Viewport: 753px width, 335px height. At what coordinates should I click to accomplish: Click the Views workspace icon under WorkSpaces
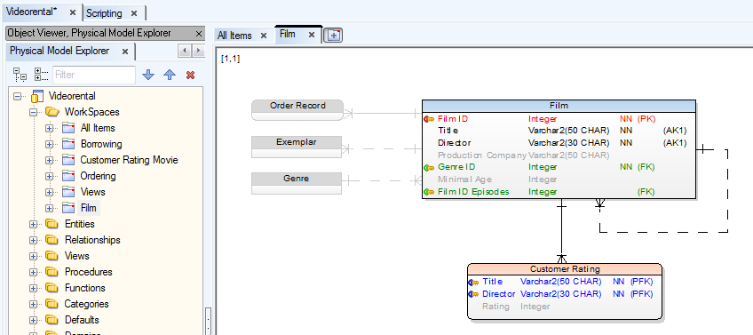68,192
